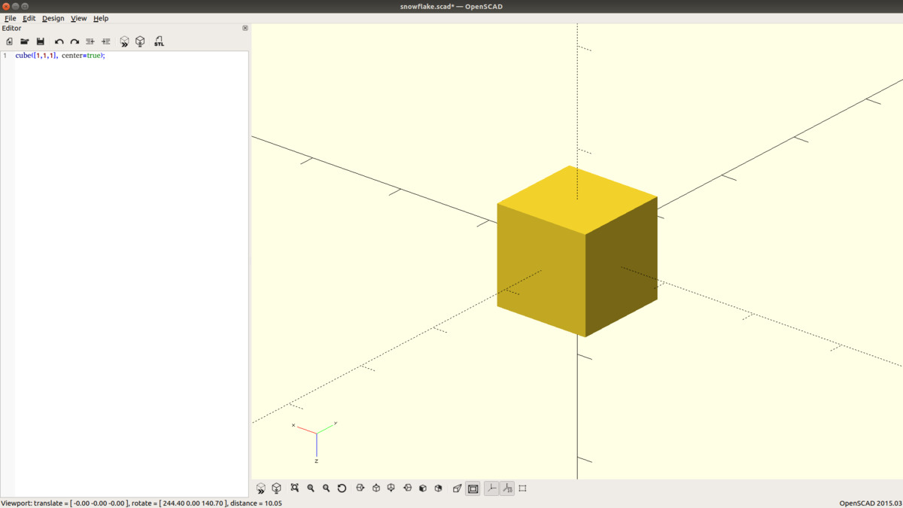This screenshot has width=903, height=508.
Task: Click the line number 1 in editor gutter
Action: pos(5,56)
